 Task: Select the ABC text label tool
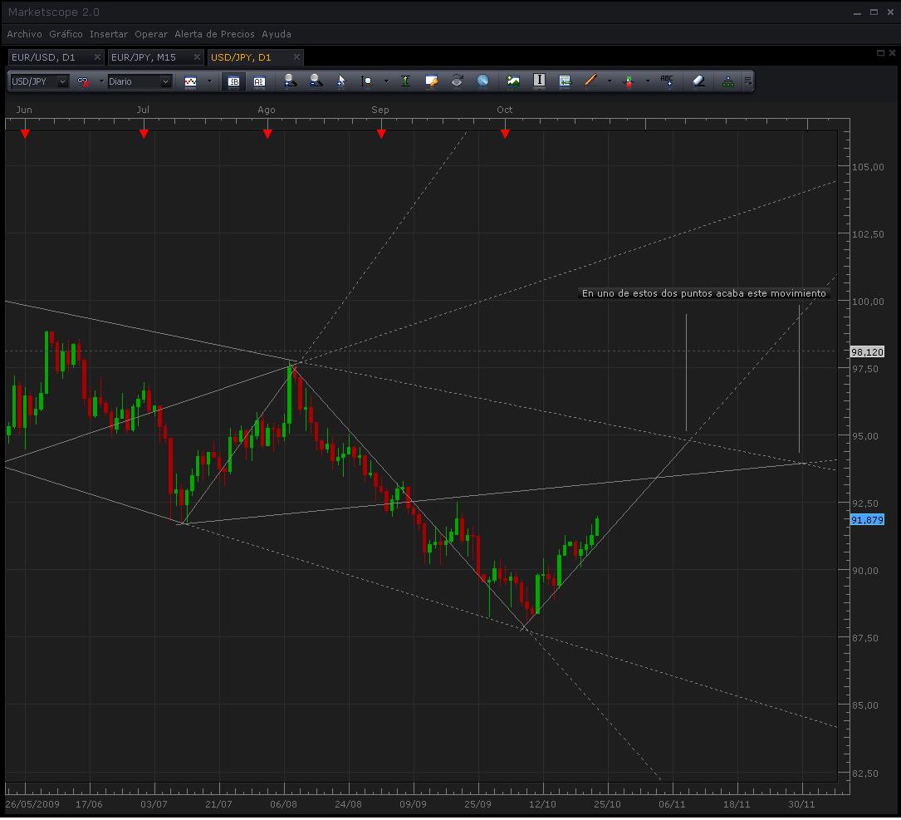click(x=667, y=81)
